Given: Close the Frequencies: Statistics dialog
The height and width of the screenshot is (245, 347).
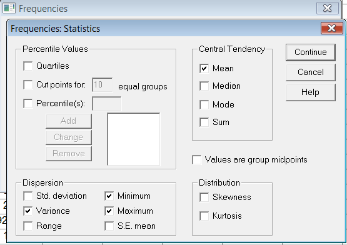Looking at the screenshot, I should pos(331,28).
